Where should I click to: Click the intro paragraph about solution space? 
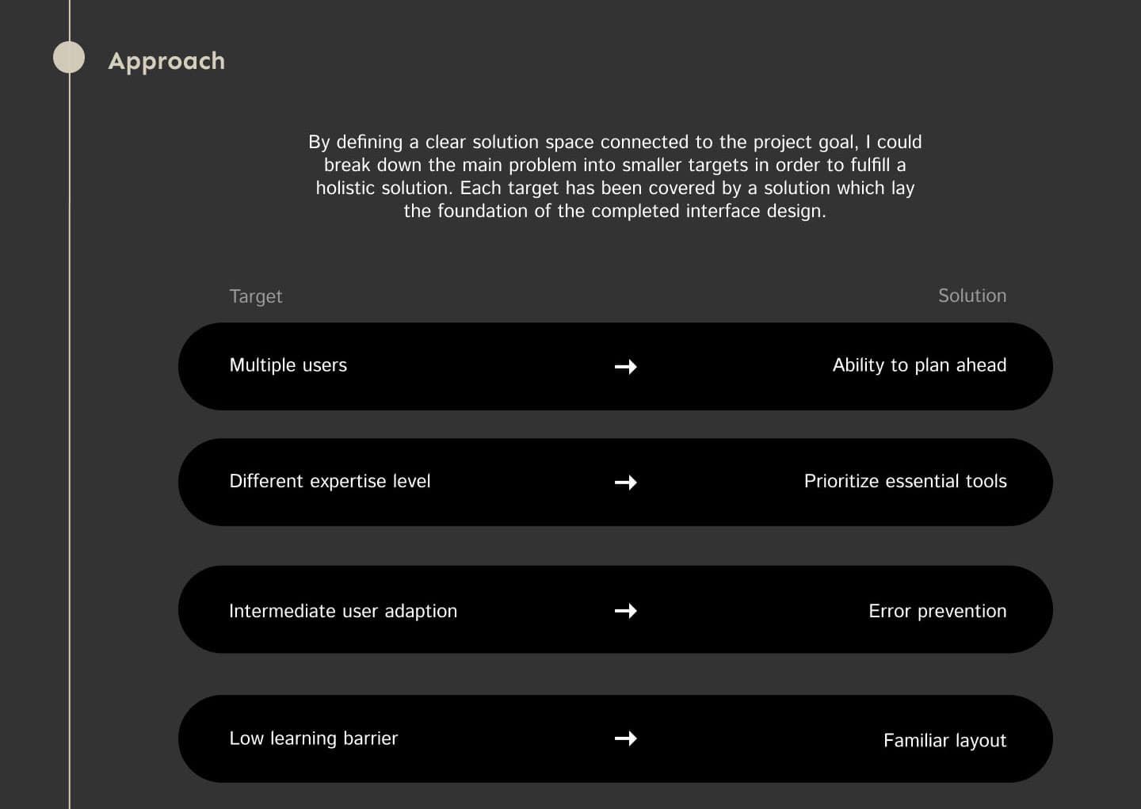615,176
